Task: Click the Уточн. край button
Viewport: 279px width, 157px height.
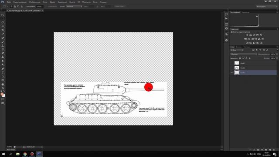Action: point(119,7)
